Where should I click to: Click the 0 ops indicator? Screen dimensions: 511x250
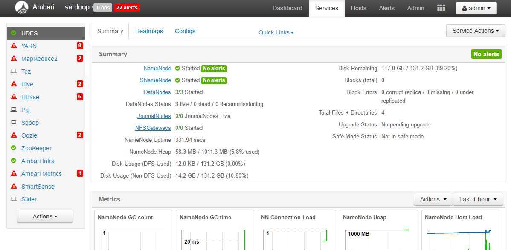tap(103, 8)
